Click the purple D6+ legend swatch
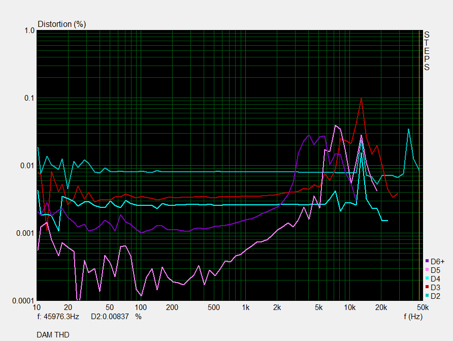The width and height of the screenshot is (453, 341). coord(427,261)
